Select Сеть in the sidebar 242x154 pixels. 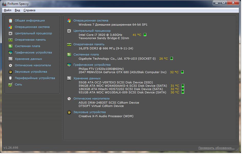(x=18, y=85)
